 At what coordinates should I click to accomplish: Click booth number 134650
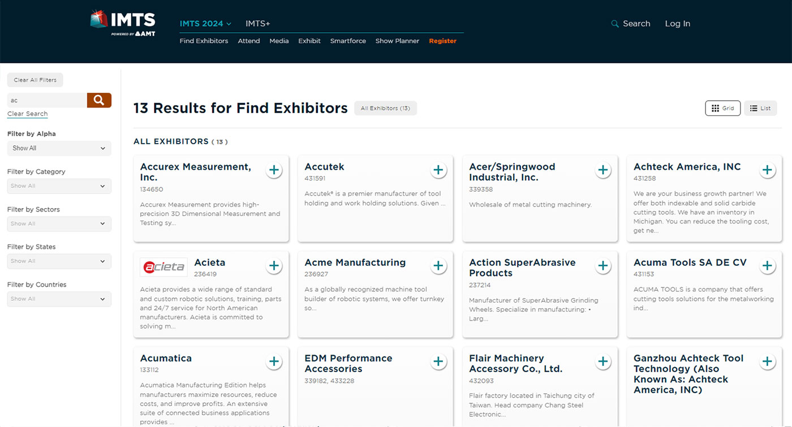coord(151,189)
